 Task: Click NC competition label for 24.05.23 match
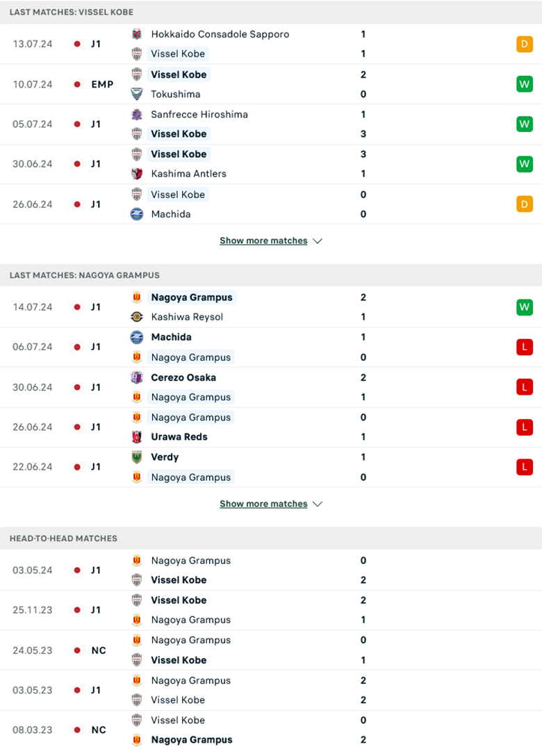coord(98,650)
